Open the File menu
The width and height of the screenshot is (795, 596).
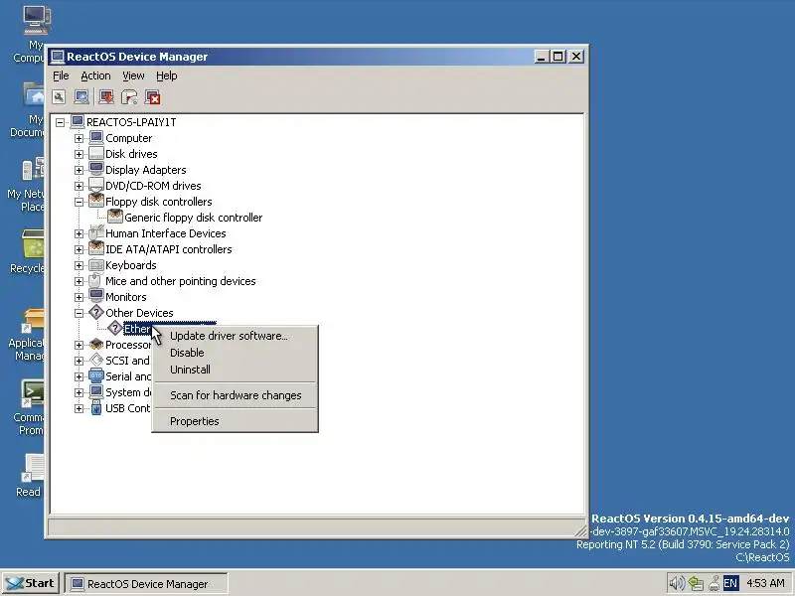pyautogui.click(x=61, y=75)
